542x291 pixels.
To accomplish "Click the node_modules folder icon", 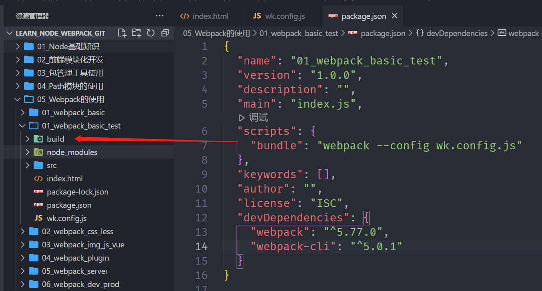I will tap(38, 152).
